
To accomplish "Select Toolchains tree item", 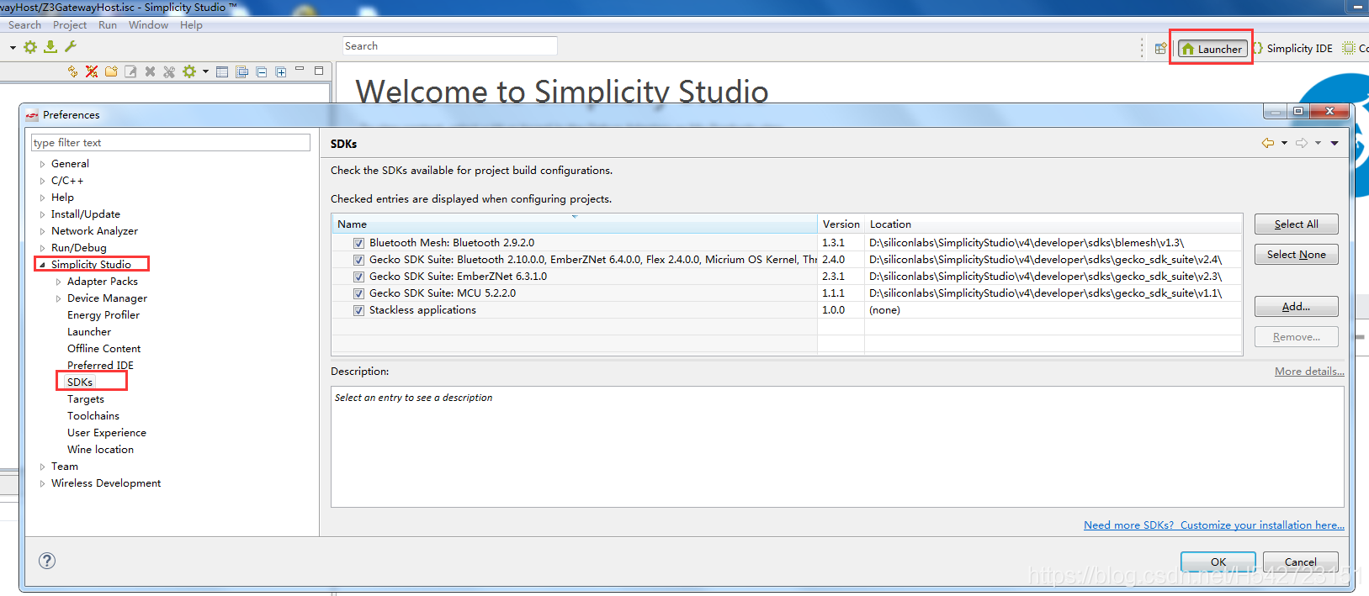I will (x=93, y=416).
